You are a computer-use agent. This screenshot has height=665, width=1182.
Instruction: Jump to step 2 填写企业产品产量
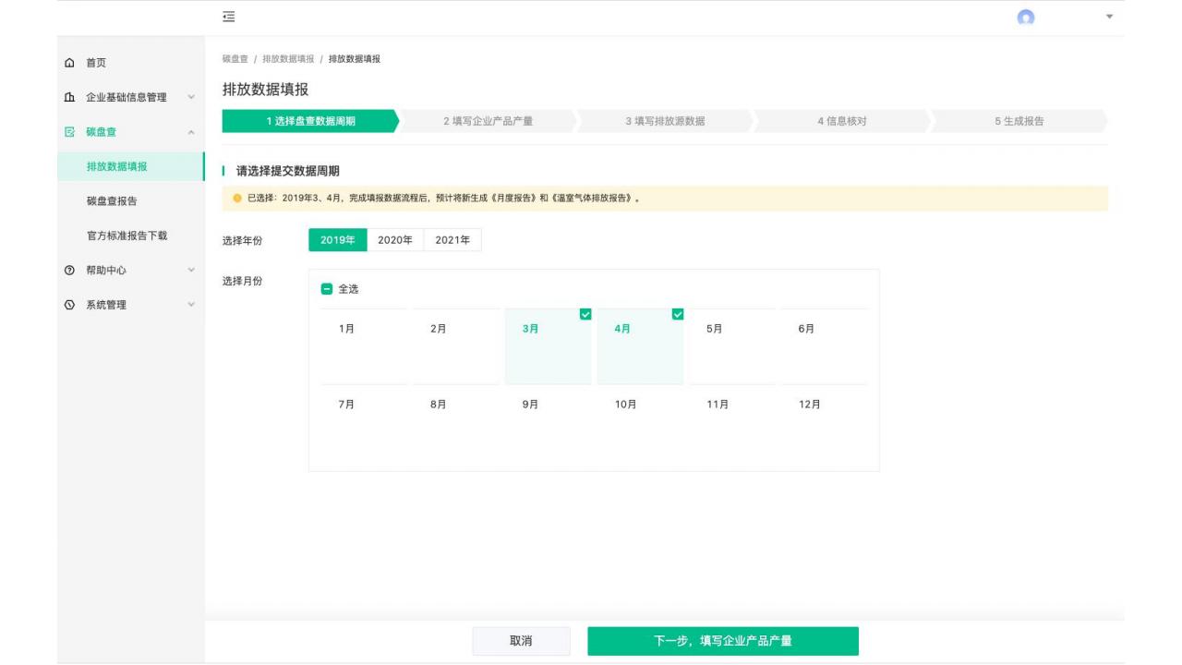(488, 121)
